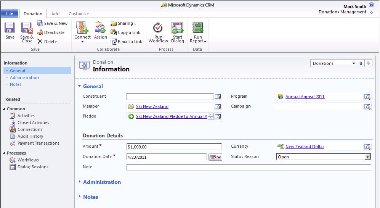Click the Mark Smith user name
This screenshot has height=208, width=380.
pos(354,6)
